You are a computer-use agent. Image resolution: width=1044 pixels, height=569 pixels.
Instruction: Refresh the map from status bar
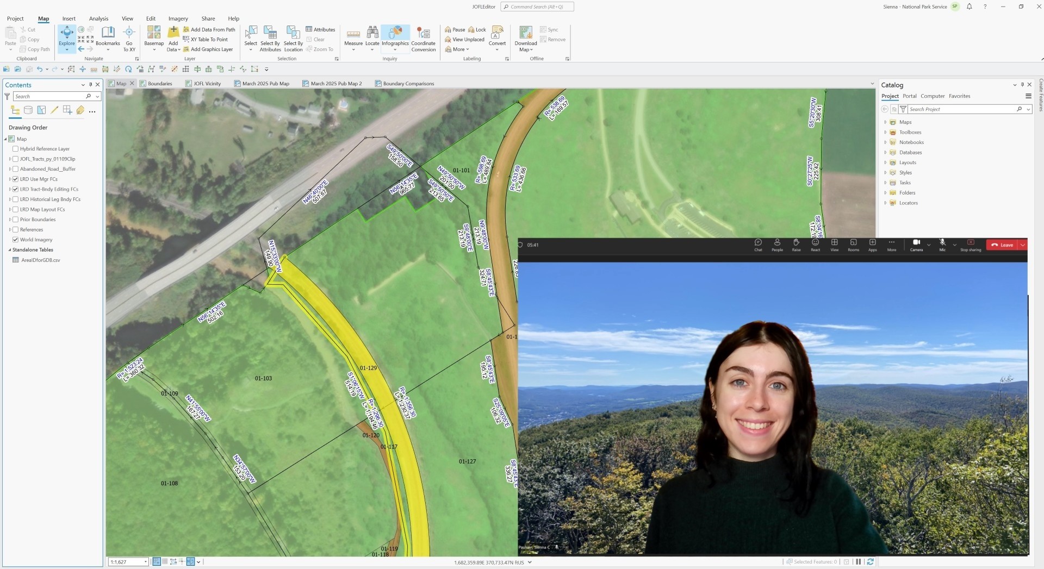870,562
